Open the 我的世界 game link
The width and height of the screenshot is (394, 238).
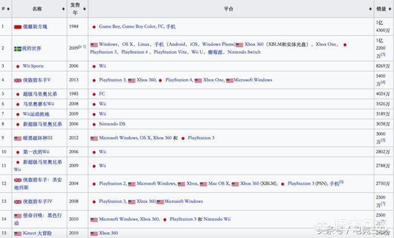31,49
